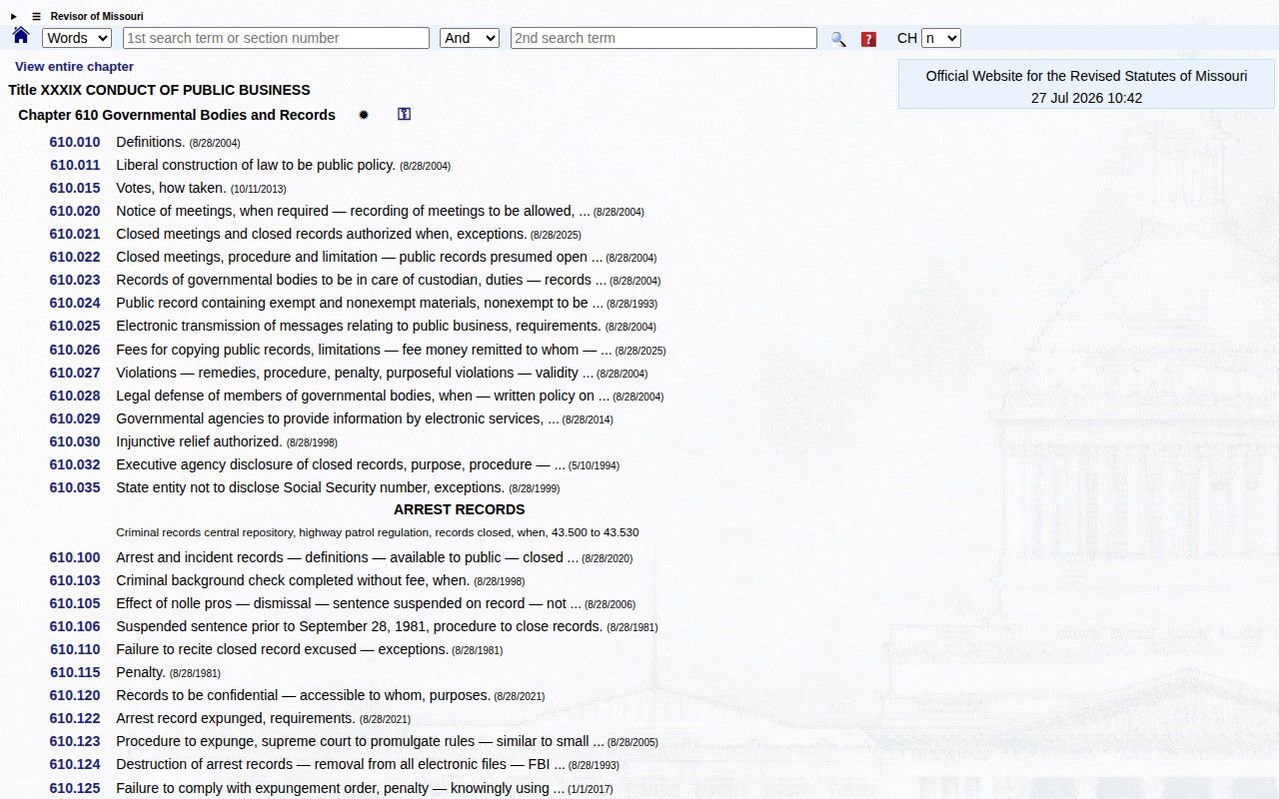Click the ARREST RECORDS subheading
This screenshot has width=1279, height=799.
[x=459, y=509]
